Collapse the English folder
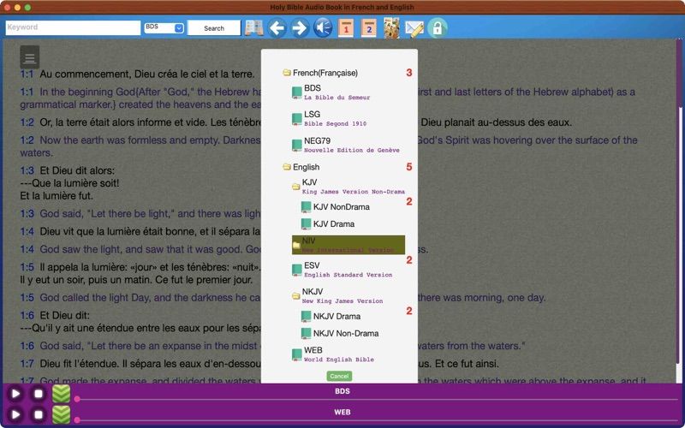 tap(287, 167)
